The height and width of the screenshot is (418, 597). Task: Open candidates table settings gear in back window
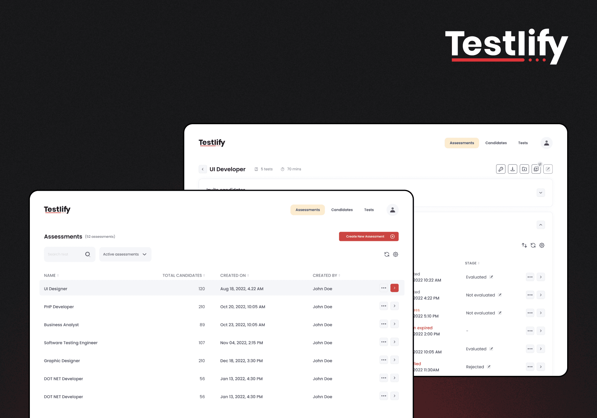542,245
